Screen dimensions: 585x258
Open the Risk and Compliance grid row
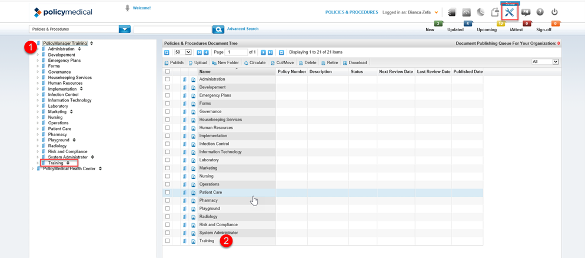(x=218, y=225)
